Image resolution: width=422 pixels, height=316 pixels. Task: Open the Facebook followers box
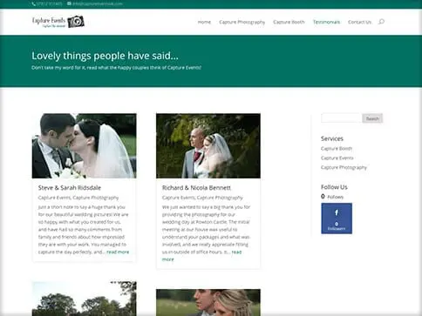[337, 219]
